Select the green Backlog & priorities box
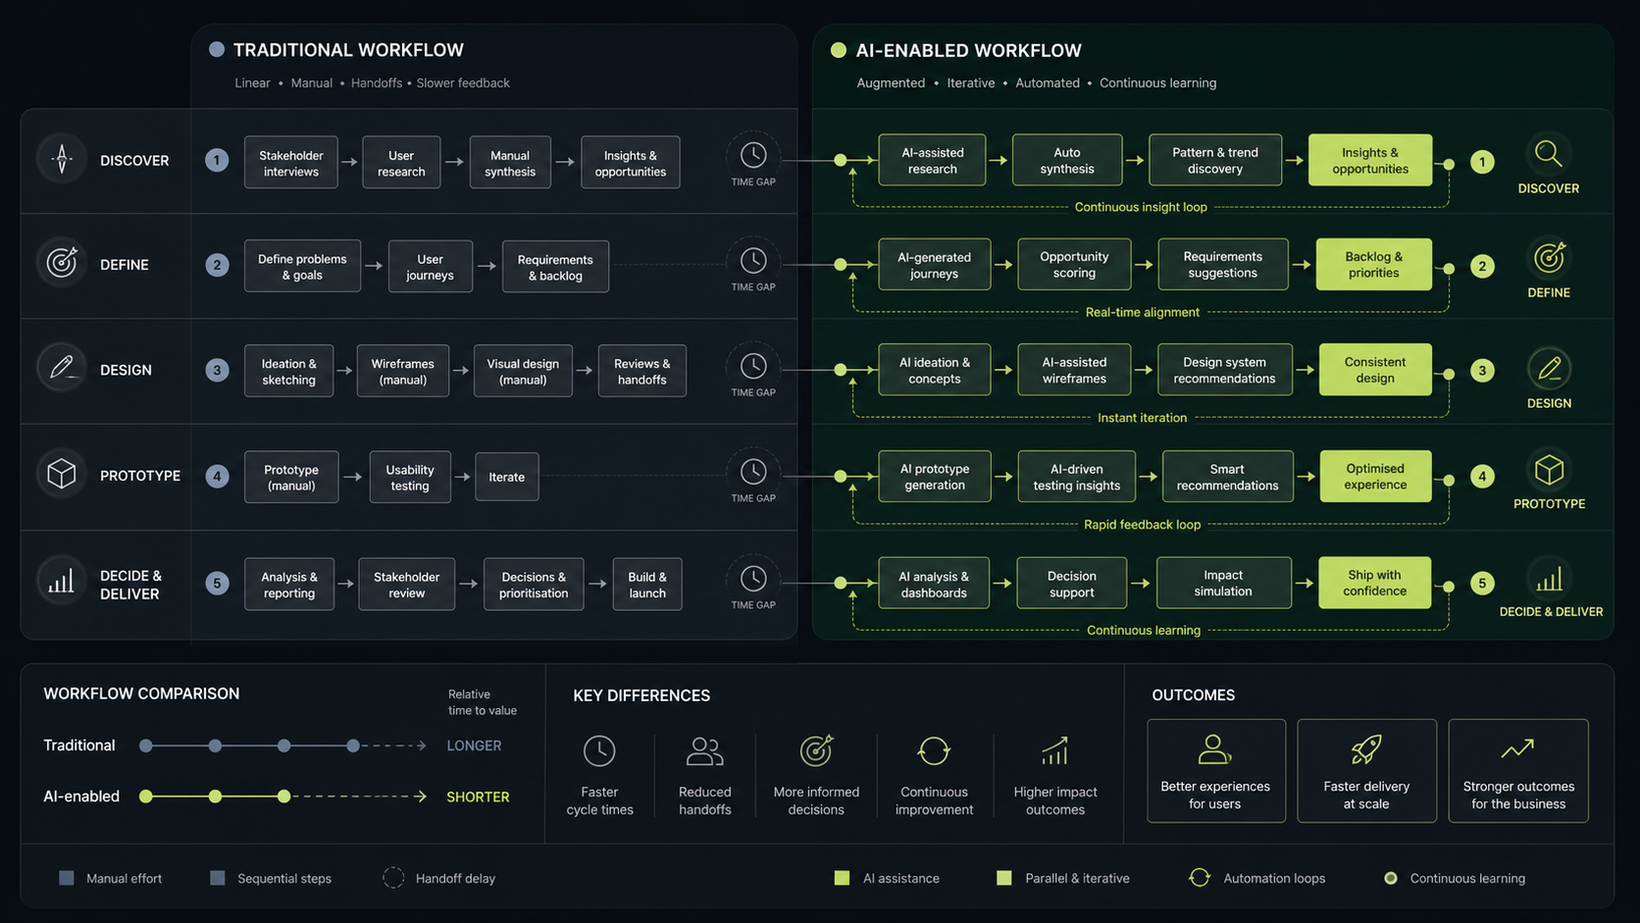 click(x=1374, y=264)
